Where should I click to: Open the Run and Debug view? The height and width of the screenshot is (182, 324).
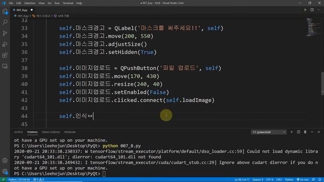tap(5, 44)
